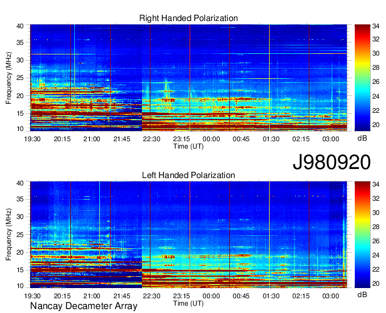This screenshot has height=313, width=386.
Task: Click the "20" label on Right Handed color bar
Action: click(x=376, y=125)
